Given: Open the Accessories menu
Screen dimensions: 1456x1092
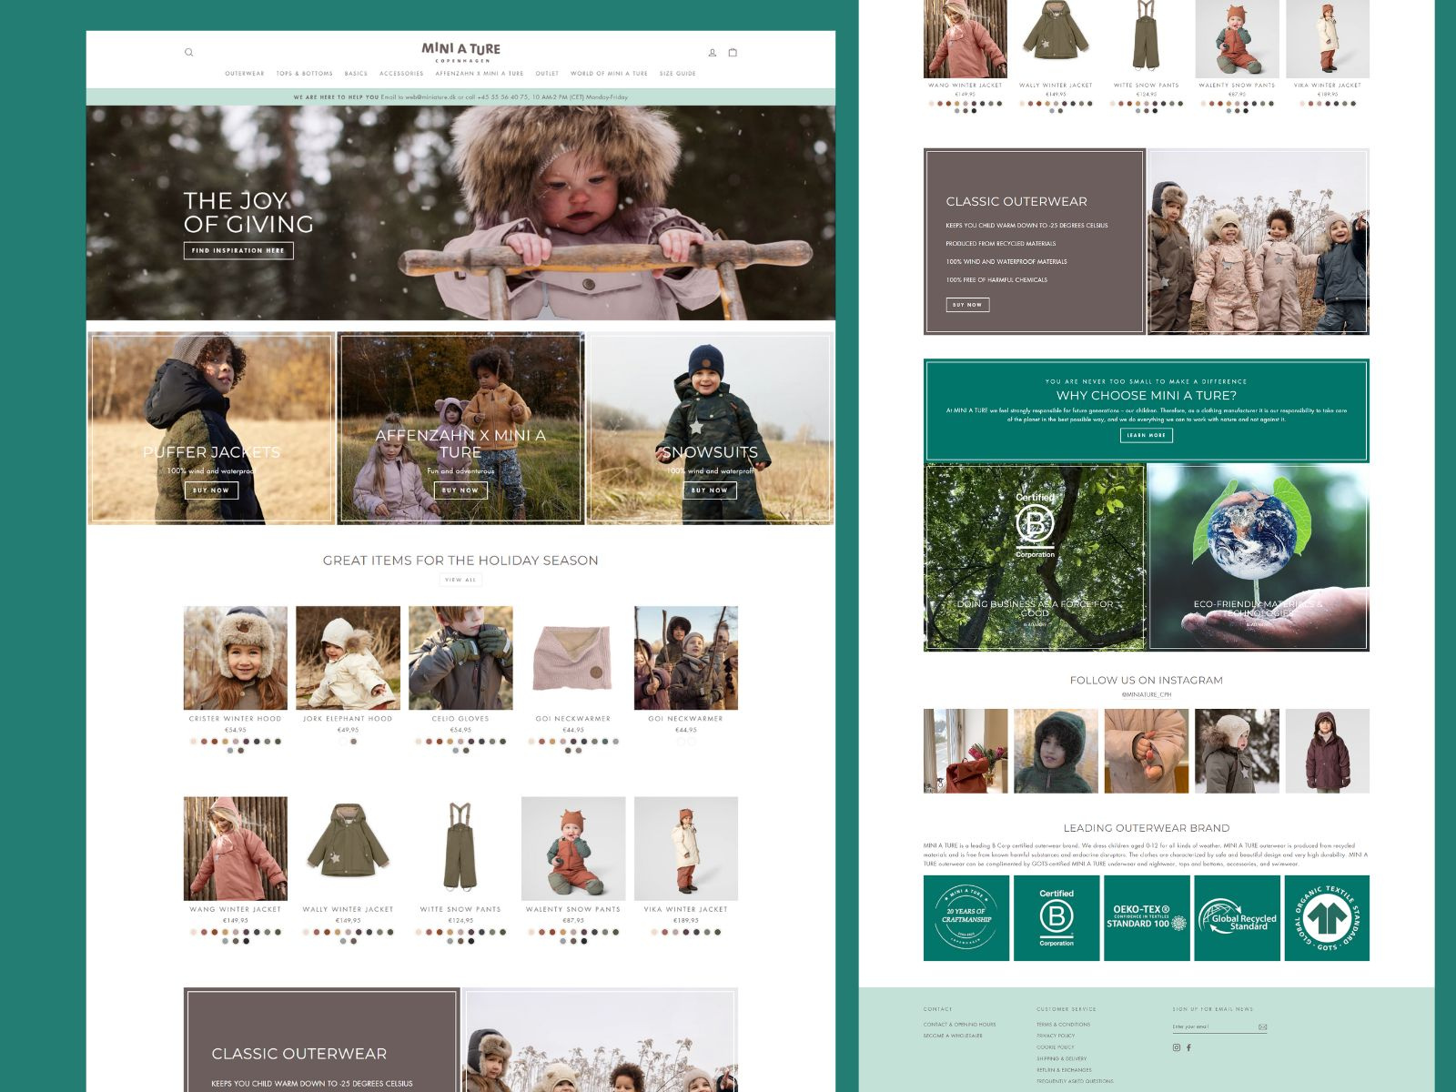Looking at the screenshot, I should tap(401, 74).
